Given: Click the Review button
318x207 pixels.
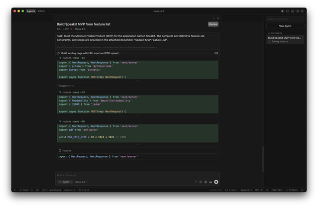Looking at the screenshot, I should pyautogui.click(x=213, y=24).
